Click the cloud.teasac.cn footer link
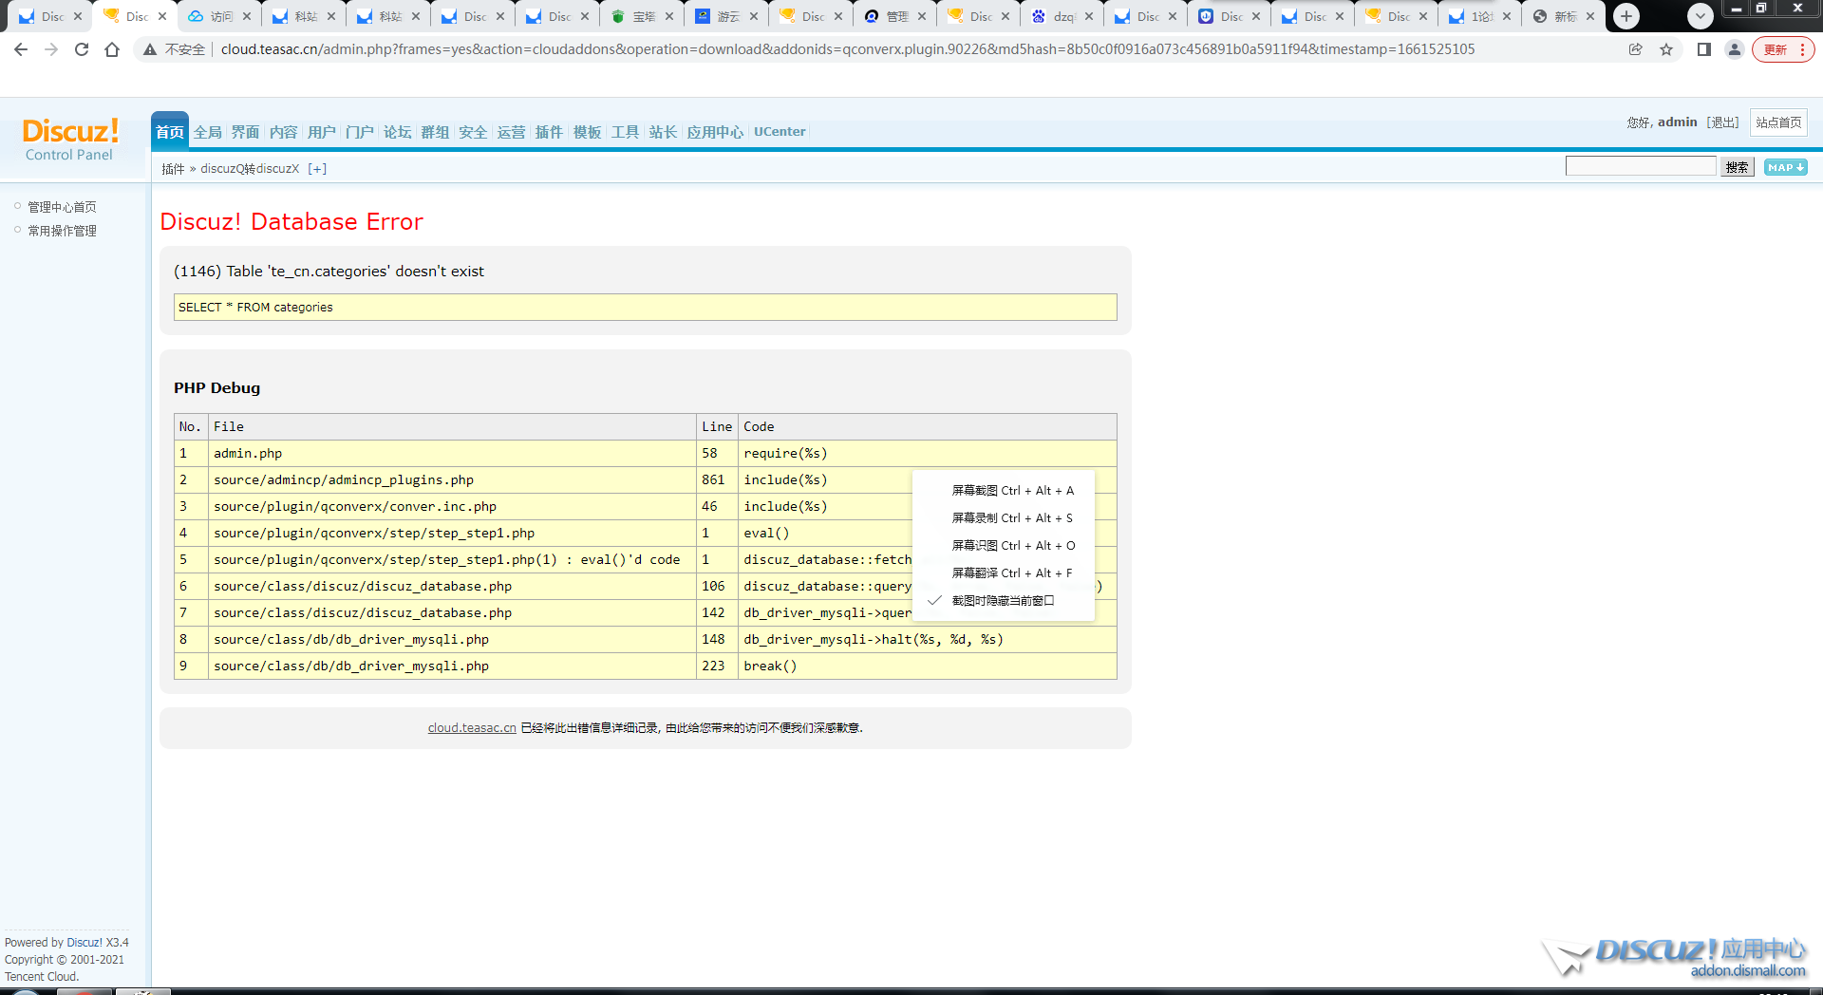 click(472, 728)
